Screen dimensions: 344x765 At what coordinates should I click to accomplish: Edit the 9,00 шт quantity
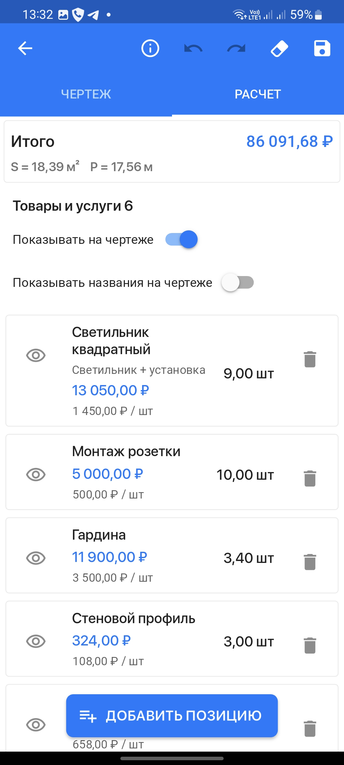pos(248,374)
